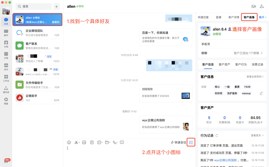269x167 pixels.
Task: Open the wyx企微让利涨粉 product link in records
Action: 226,160
